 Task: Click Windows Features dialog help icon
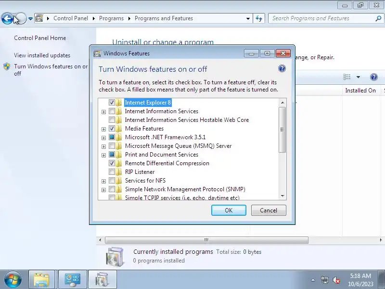point(282,68)
